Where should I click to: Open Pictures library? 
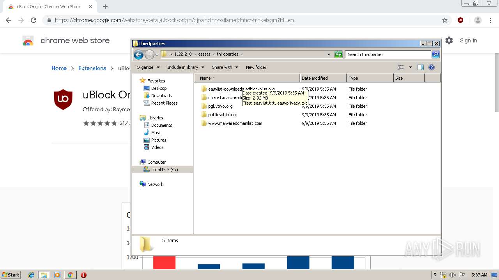pyautogui.click(x=159, y=140)
